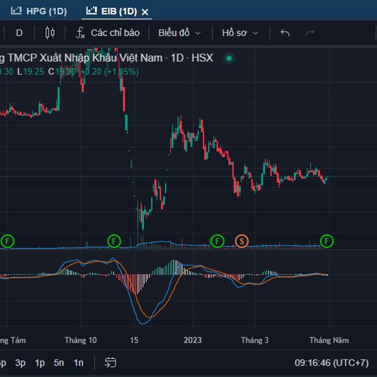
Task: Click the green F marker near Tháng 10
Action: pos(113,241)
